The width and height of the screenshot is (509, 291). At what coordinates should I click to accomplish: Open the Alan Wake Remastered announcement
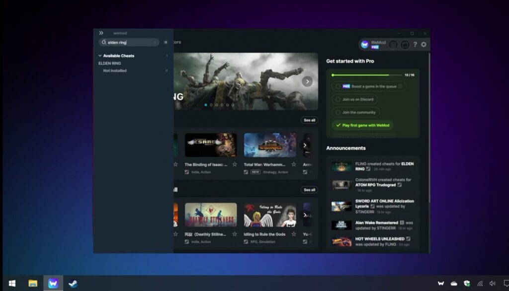tap(373, 225)
